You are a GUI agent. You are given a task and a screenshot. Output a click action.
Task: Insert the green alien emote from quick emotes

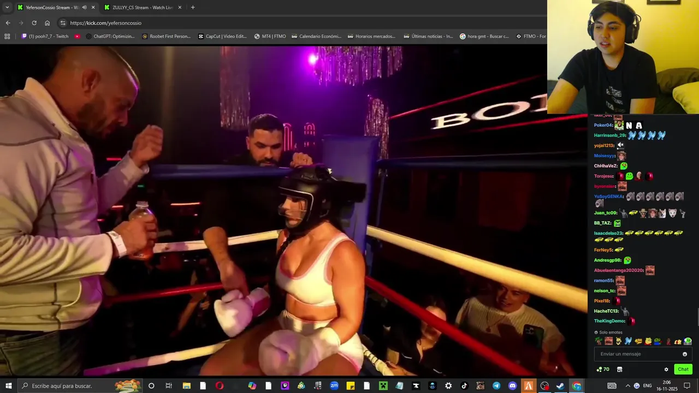(688, 341)
